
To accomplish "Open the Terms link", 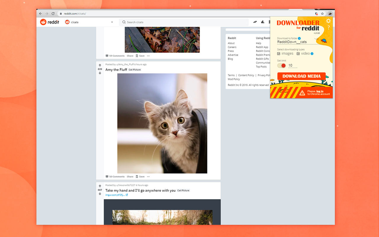I will pyautogui.click(x=231, y=75).
